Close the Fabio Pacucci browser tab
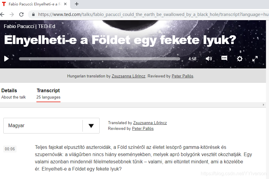The width and height of the screenshot is (269, 179). [65, 4]
